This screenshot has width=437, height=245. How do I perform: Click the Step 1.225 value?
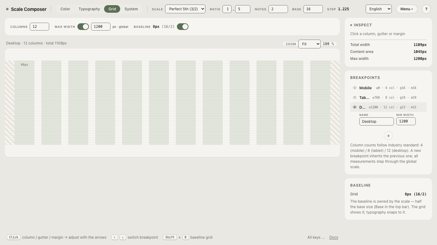pos(344,9)
